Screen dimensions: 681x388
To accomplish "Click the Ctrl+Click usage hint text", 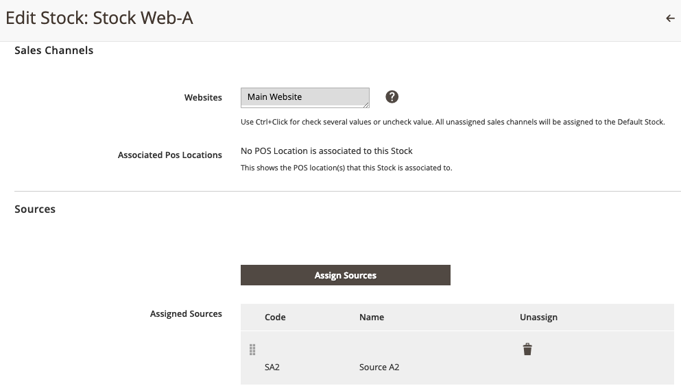I will pos(453,122).
